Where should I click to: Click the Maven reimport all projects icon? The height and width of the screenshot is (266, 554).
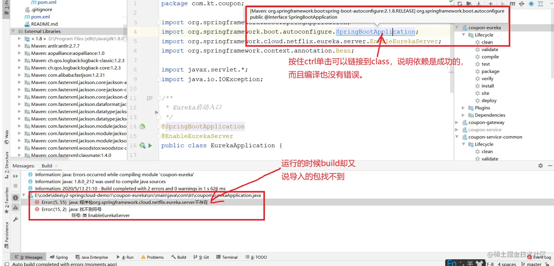point(459,4)
